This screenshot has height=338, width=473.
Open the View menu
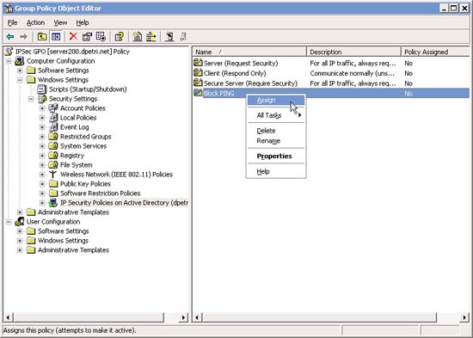60,22
